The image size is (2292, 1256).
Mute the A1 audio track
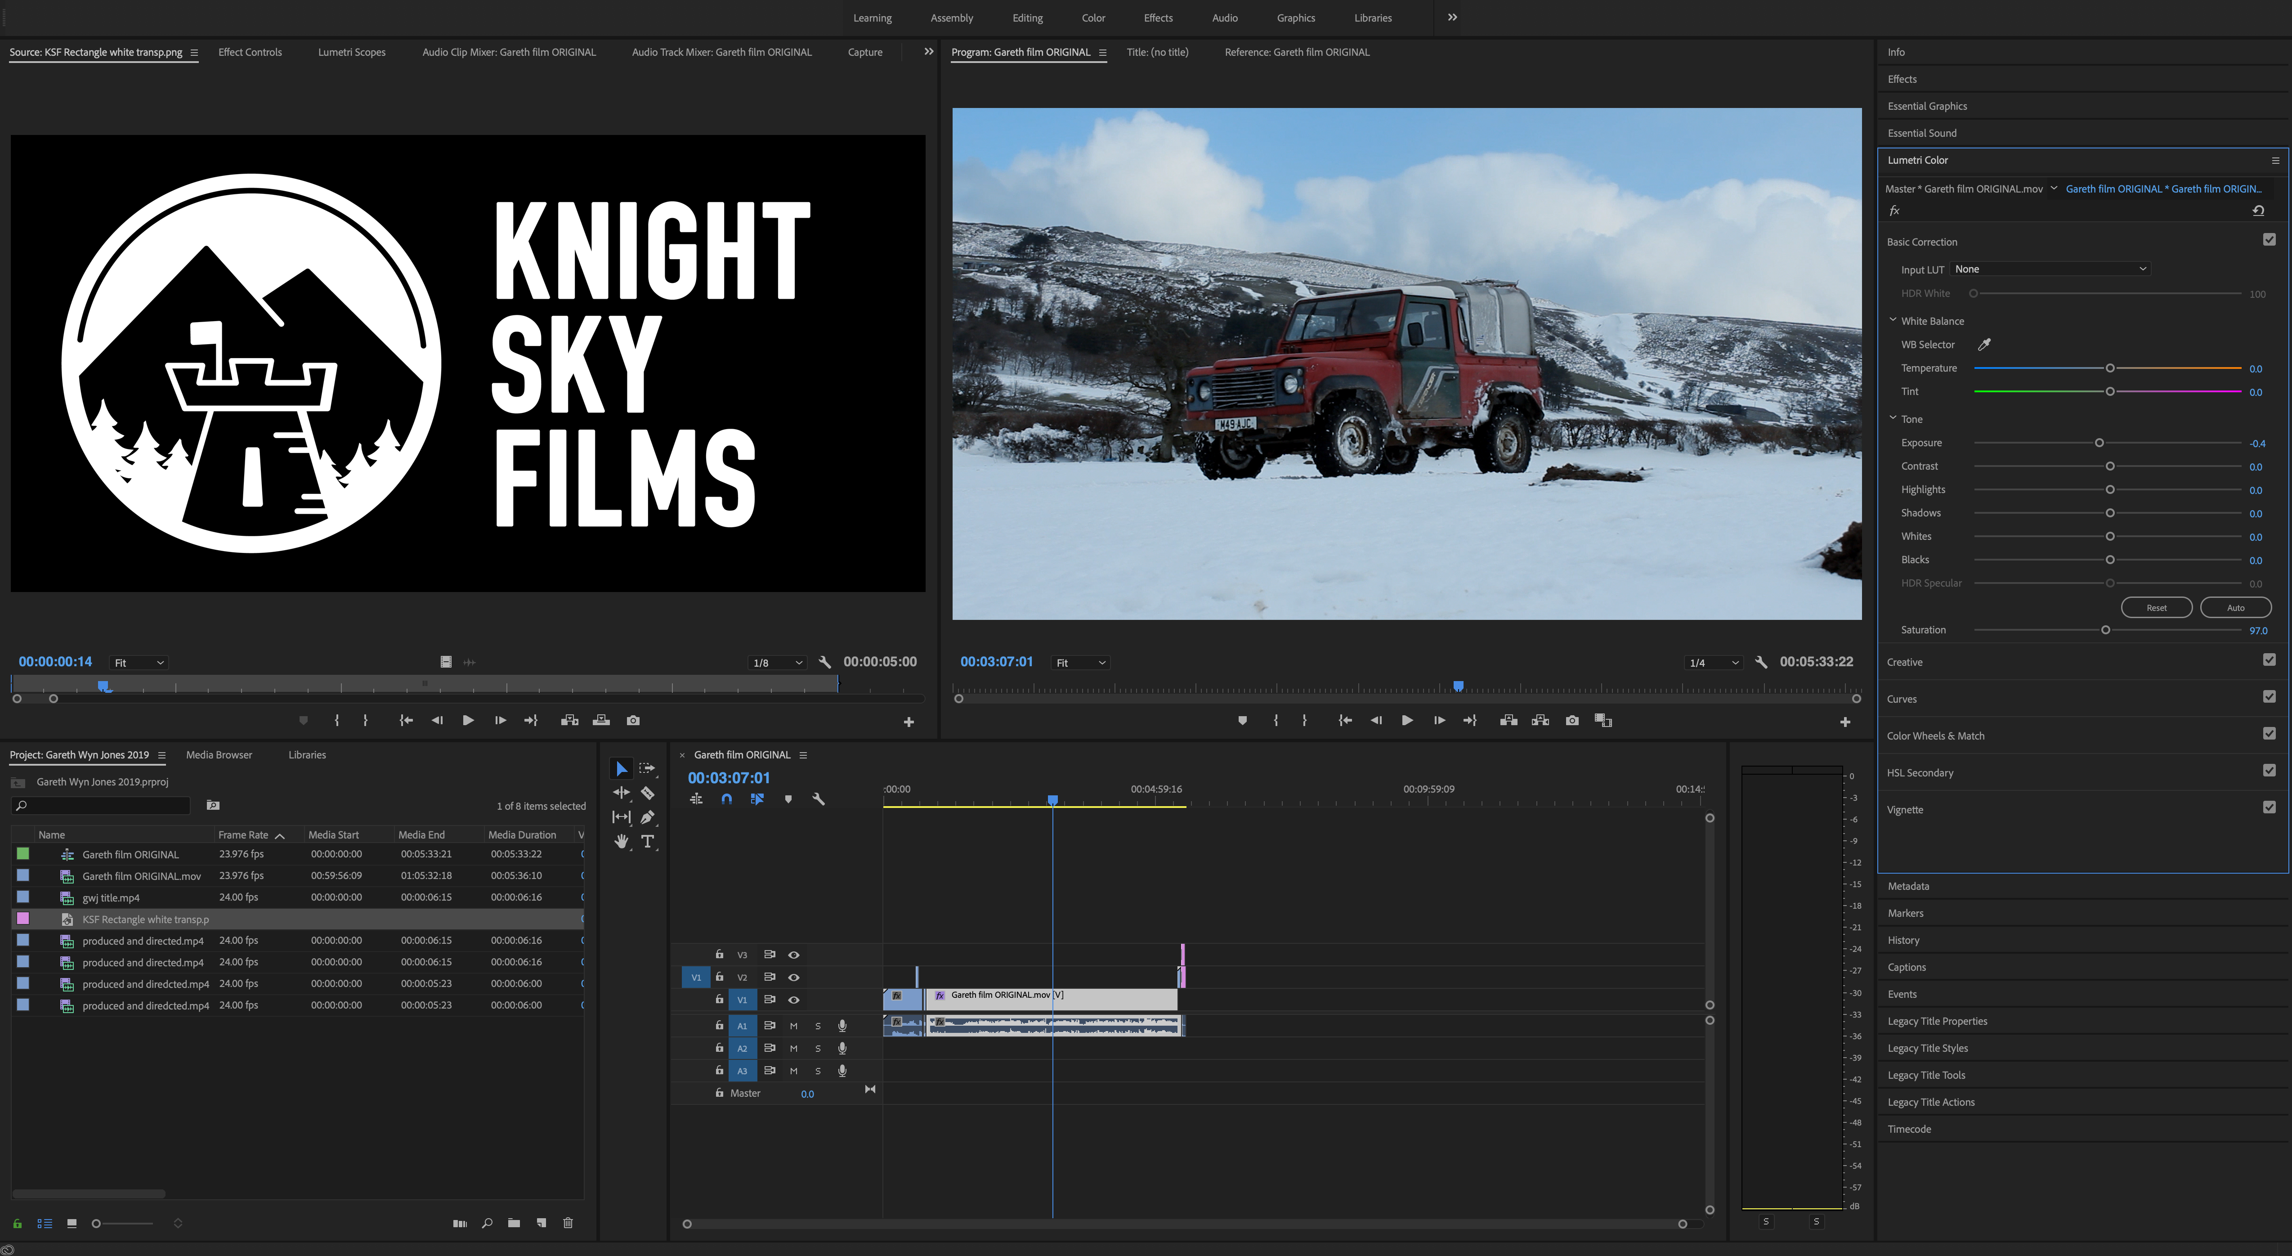pos(794,1026)
